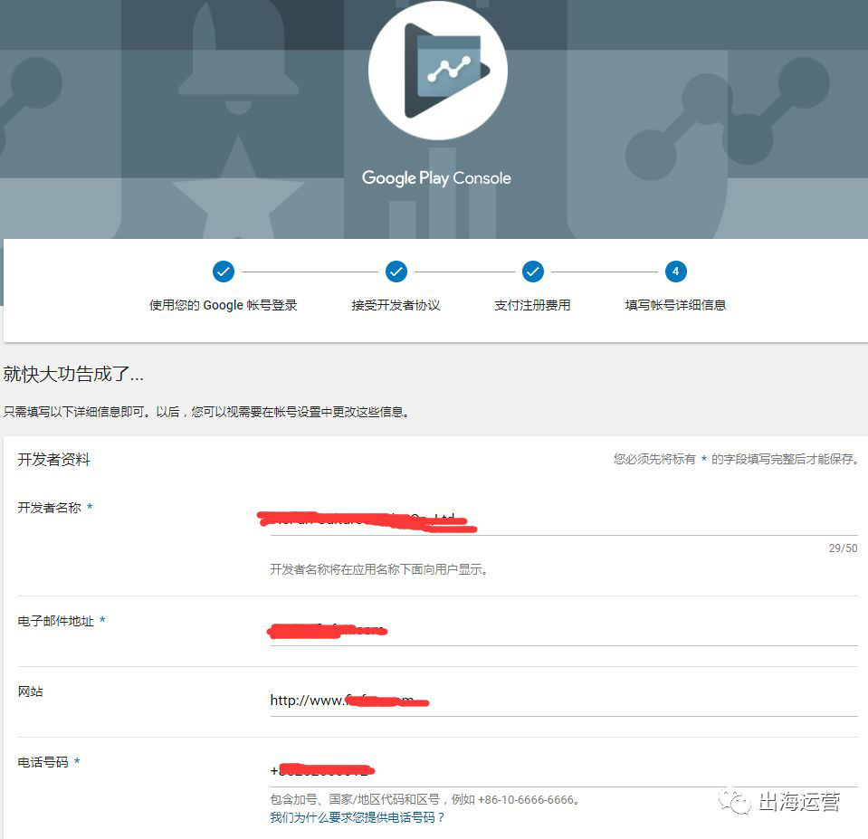Click the Google Play Console title text
868x839 pixels.
(x=436, y=178)
